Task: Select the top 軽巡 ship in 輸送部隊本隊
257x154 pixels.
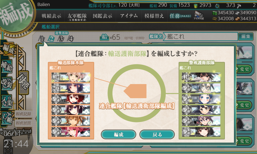Action: click(x=71, y=77)
